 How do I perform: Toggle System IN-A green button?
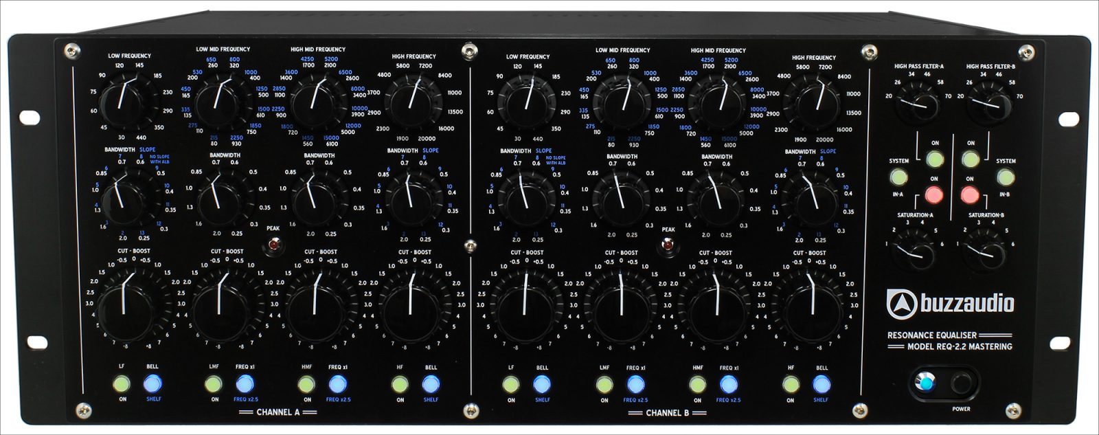coord(898,178)
